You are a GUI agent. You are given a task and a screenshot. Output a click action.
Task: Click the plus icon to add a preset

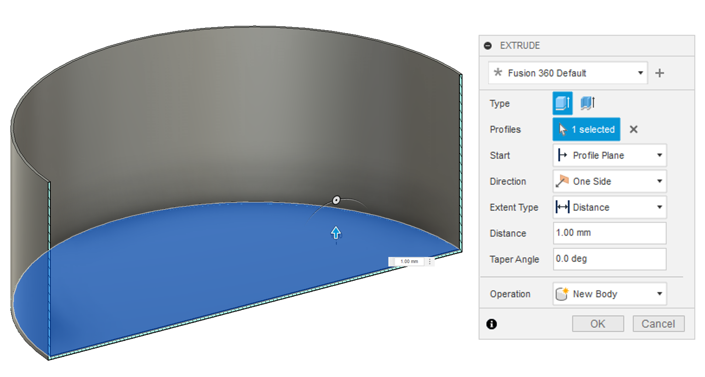coord(660,73)
